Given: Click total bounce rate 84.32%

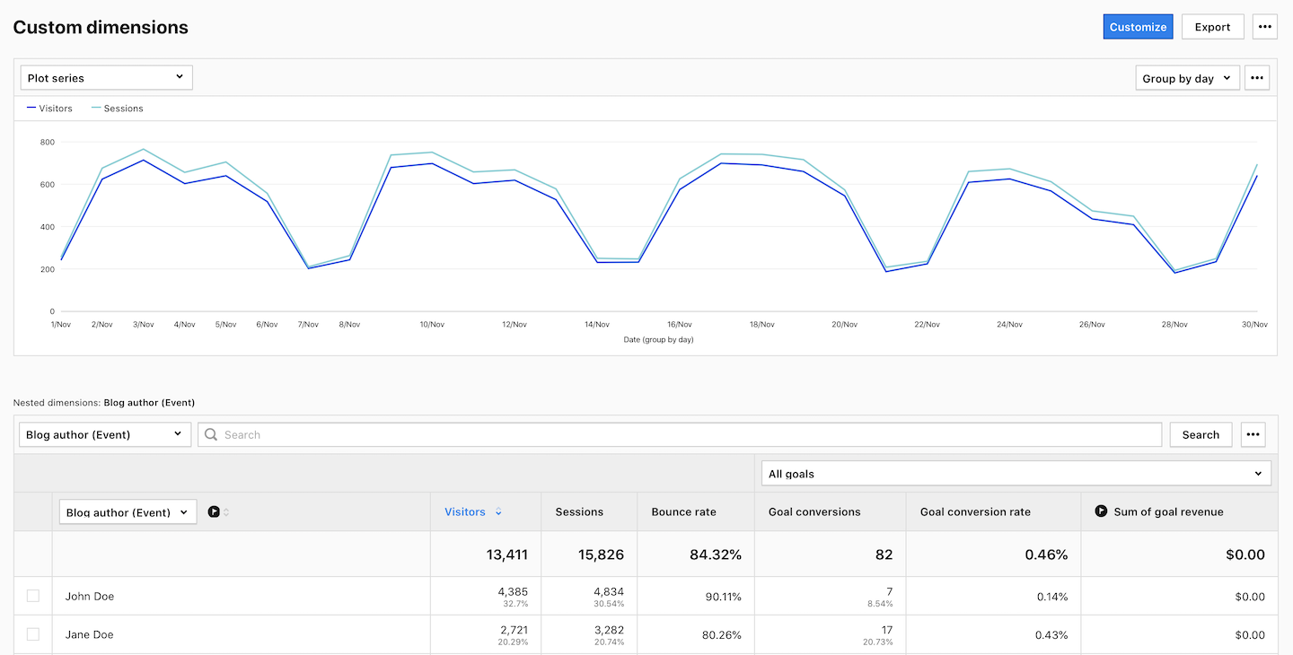Looking at the screenshot, I should [x=716, y=555].
